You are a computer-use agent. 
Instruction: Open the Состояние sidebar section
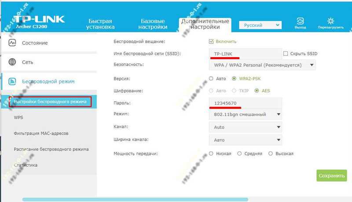point(49,43)
